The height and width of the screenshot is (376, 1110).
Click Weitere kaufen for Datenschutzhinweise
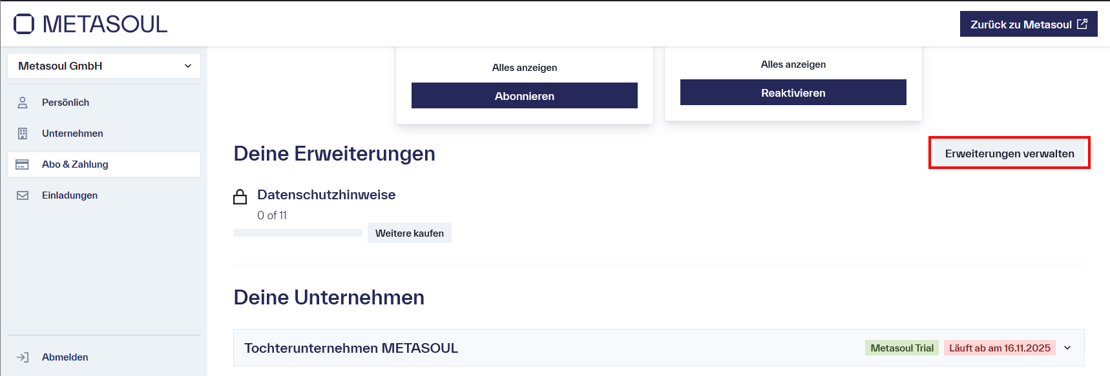pyautogui.click(x=409, y=233)
